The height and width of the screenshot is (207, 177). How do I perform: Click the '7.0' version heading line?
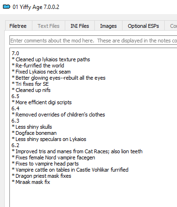[x=15, y=53]
